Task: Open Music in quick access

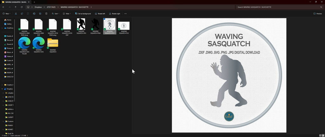Action: pyautogui.click(x=8, y=52)
